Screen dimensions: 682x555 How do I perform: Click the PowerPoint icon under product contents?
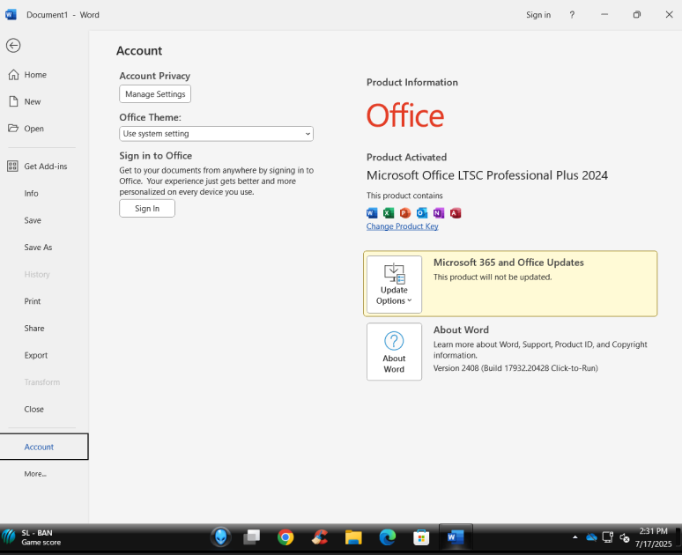(x=405, y=212)
